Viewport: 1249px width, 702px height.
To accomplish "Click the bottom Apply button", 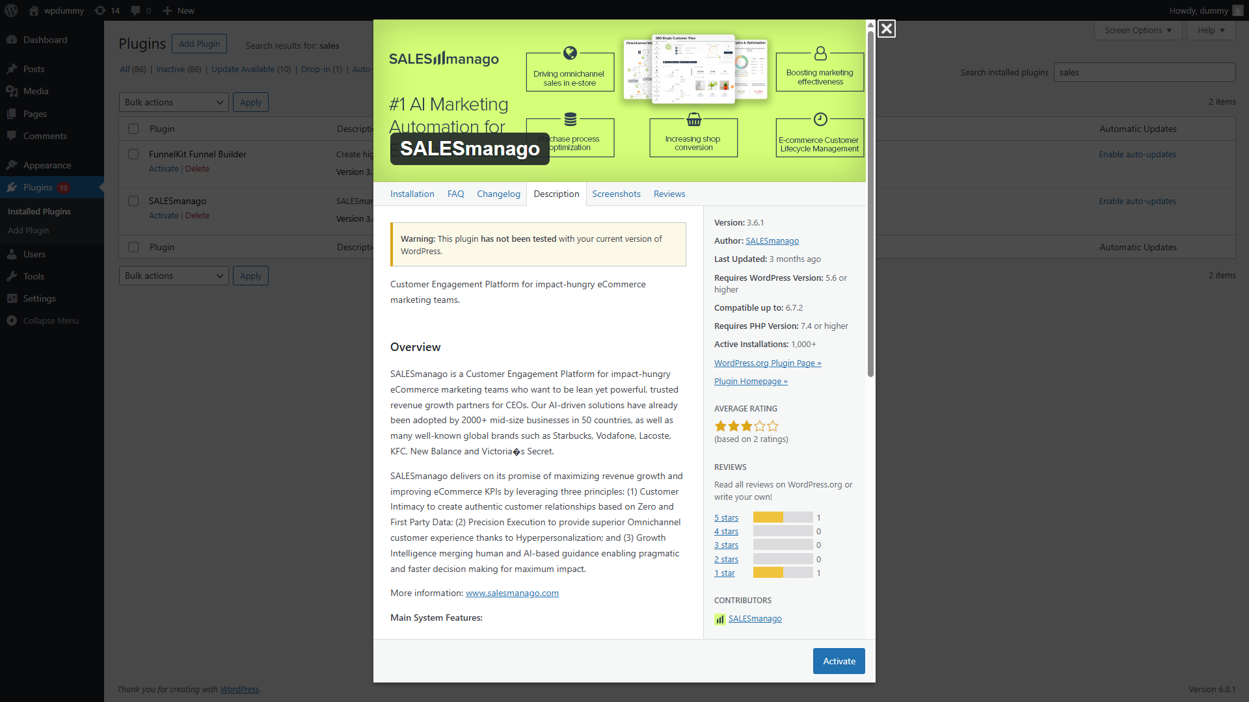I will click(250, 276).
